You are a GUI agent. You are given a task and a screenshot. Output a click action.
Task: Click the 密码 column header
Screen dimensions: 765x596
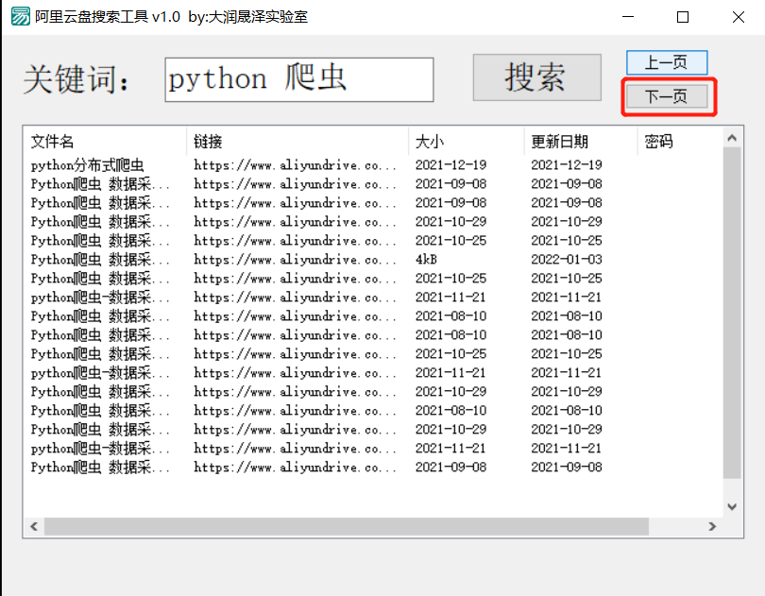pos(680,142)
